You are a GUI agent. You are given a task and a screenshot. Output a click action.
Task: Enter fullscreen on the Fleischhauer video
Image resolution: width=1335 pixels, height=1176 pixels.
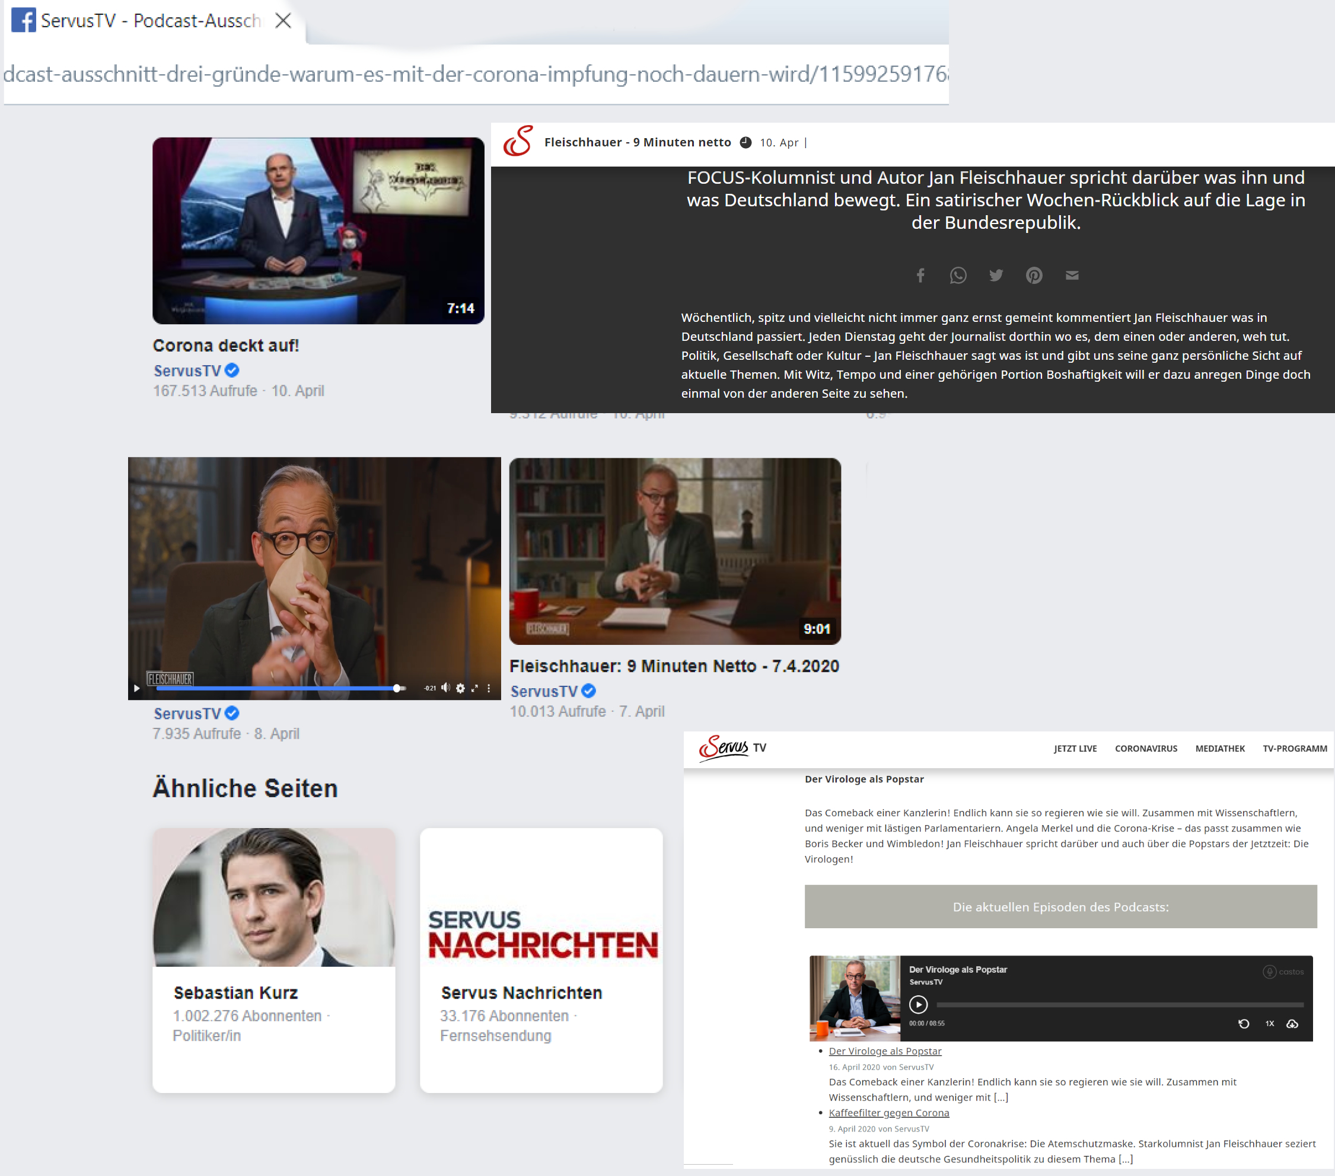point(475,688)
